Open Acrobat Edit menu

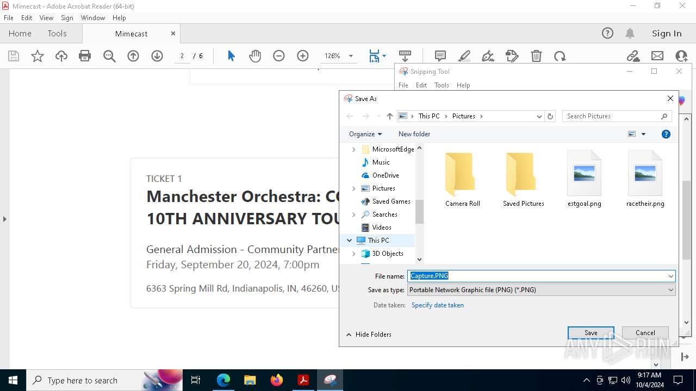point(27,18)
